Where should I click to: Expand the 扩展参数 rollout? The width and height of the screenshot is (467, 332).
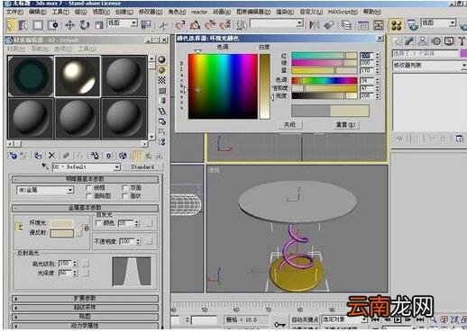point(85,299)
